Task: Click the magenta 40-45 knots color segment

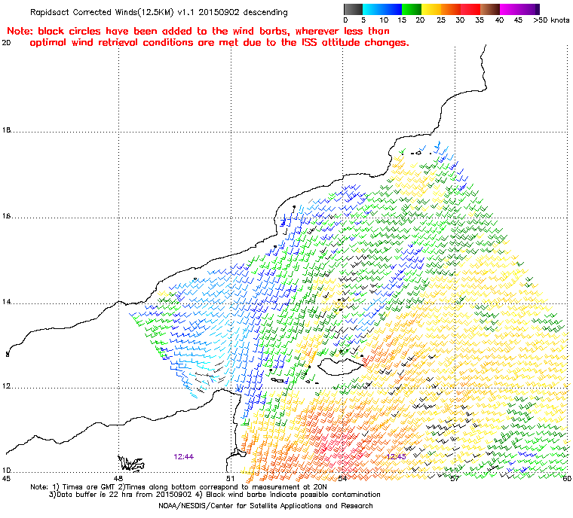Action: 510,9
